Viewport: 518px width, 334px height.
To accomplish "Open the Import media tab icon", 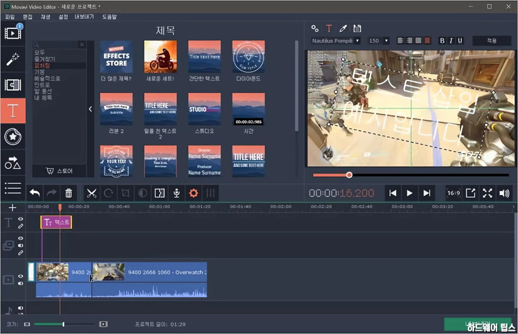I will 13,33.
